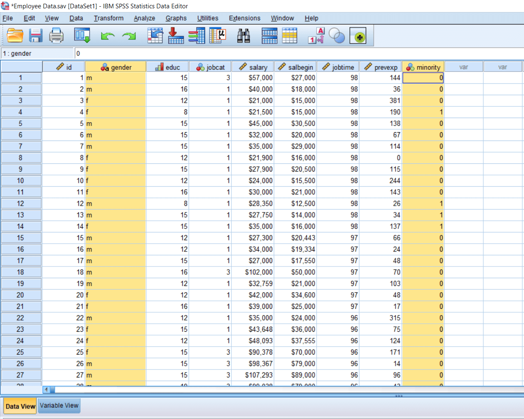Select the salbegin column header

[x=295, y=67]
